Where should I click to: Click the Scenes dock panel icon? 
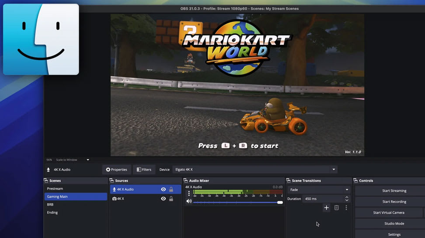(x=46, y=180)
